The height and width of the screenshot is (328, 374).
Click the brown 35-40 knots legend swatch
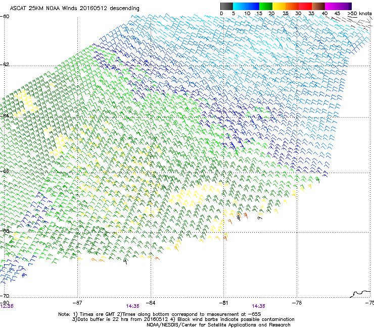[318, 6]
